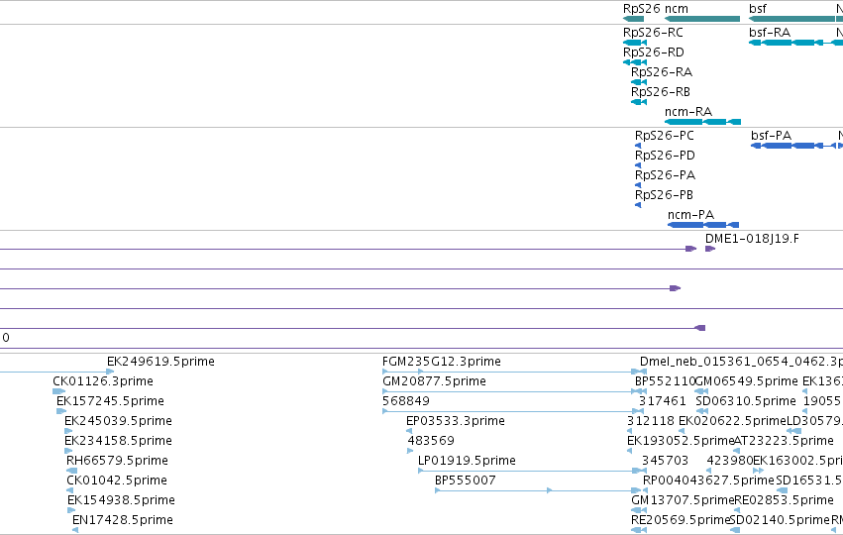
Task: Open EST EK234158.5prime
Action: (118, 441)
